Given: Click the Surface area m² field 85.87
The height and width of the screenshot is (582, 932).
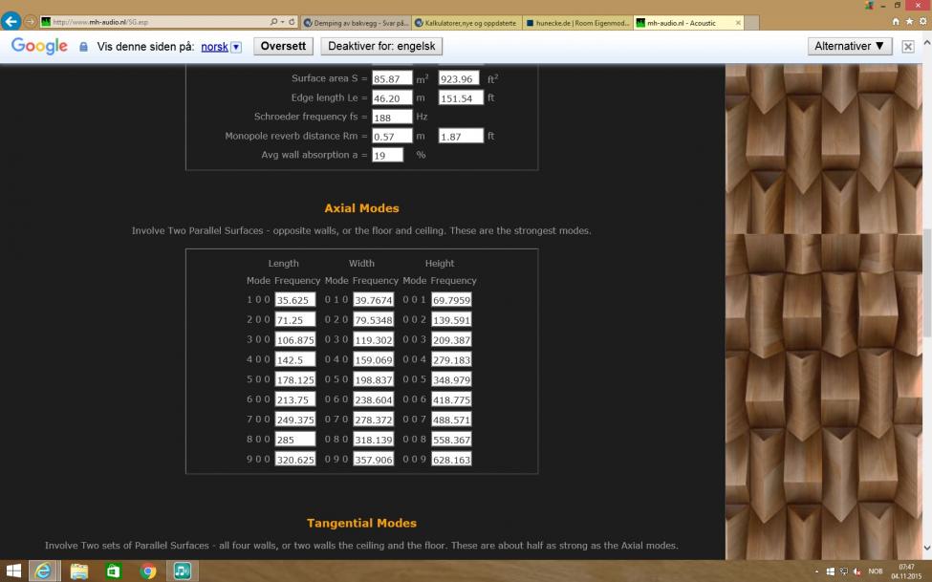Looking at the screenshot, I should 392,78.
